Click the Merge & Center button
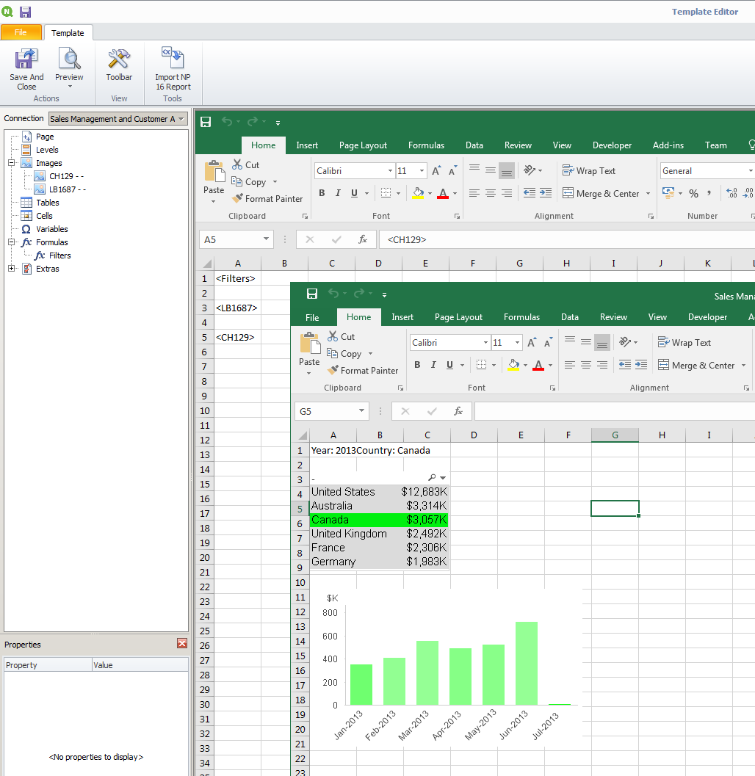Viewport: 755px width, 776px height. (602, 193)
